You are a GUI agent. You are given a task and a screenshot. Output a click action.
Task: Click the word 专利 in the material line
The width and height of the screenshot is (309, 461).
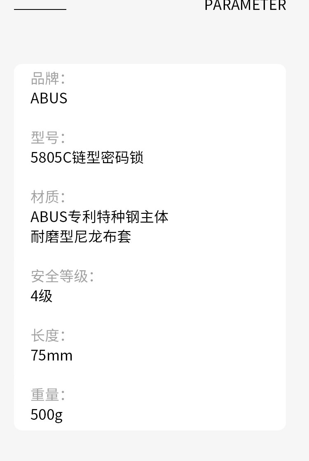82,217
